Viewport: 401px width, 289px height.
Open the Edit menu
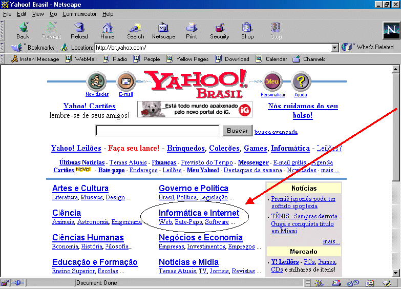(x=22, y=14)
